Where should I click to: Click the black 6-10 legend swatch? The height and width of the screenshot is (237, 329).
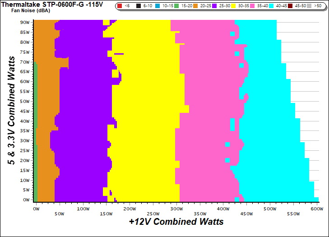(138, 6)
